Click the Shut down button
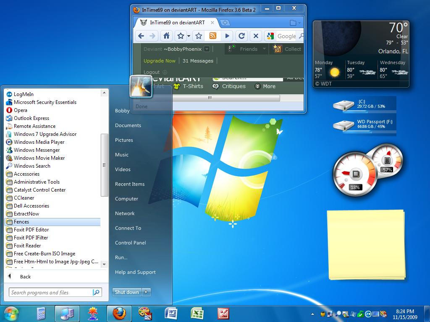This screenshot has width=430, height=322. coord(127,292)
